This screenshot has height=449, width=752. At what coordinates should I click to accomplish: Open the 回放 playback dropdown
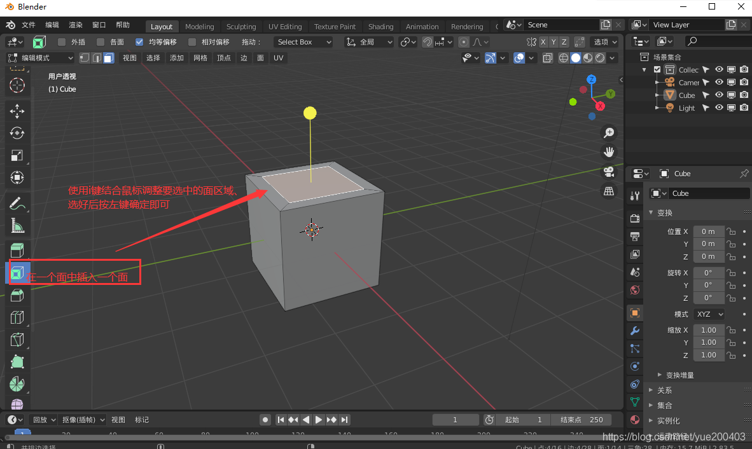(x=43, y=420)
